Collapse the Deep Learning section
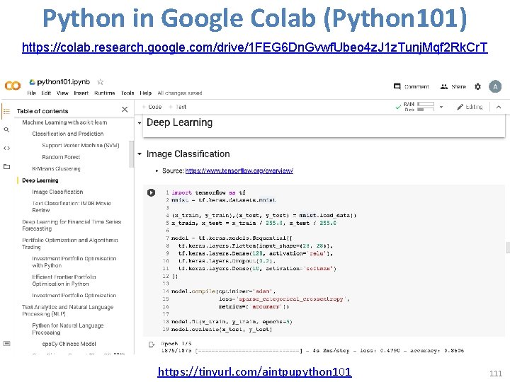The image size is (510, 382). click(140, 123)
